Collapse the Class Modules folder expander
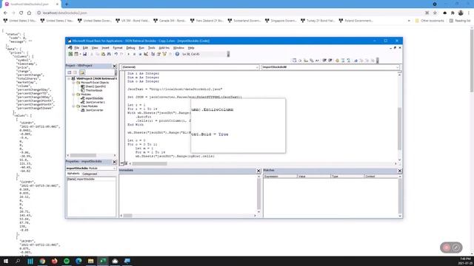 [x=73, y=106]
